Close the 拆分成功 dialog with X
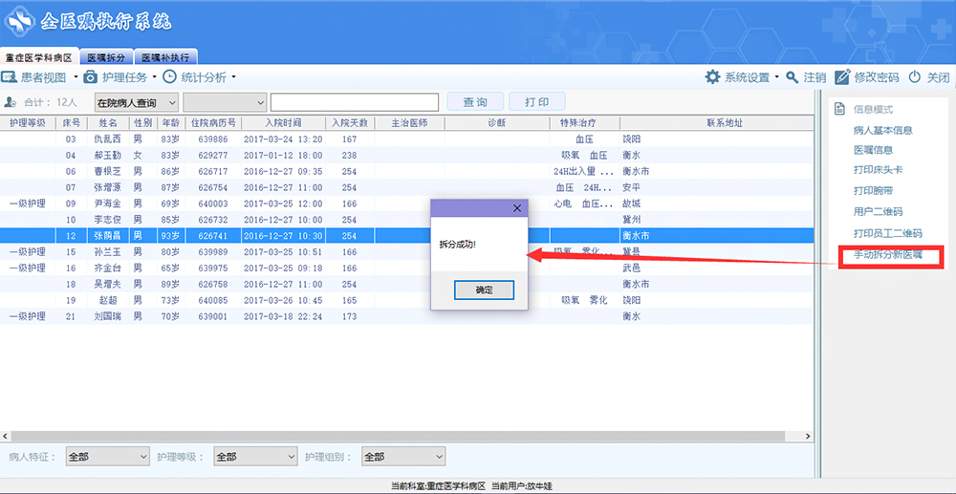Viewport: 956px width, 494px height. click(x=518, y=207)
